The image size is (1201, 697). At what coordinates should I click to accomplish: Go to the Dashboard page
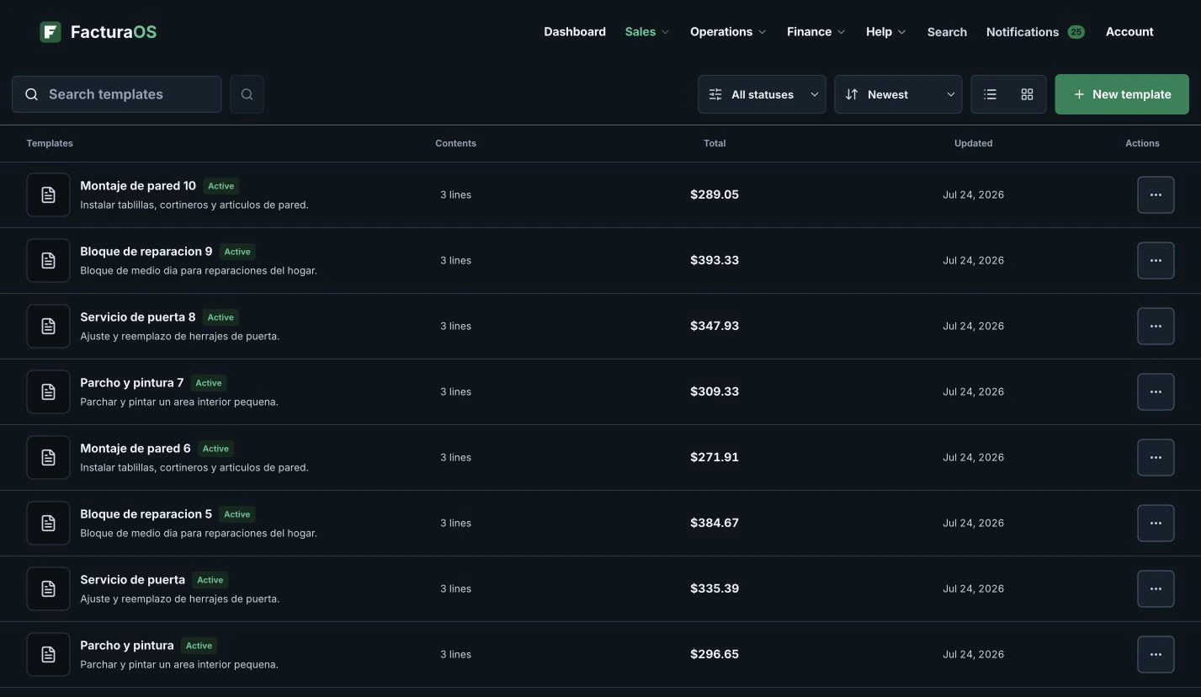tap(575, 32)
